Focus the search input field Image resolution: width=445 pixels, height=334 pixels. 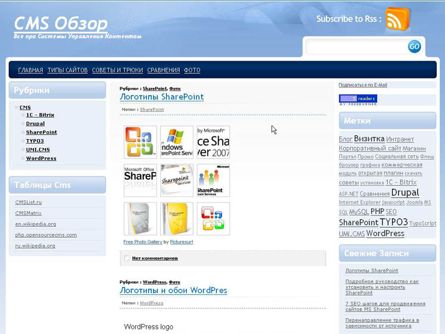pos(356,47)
